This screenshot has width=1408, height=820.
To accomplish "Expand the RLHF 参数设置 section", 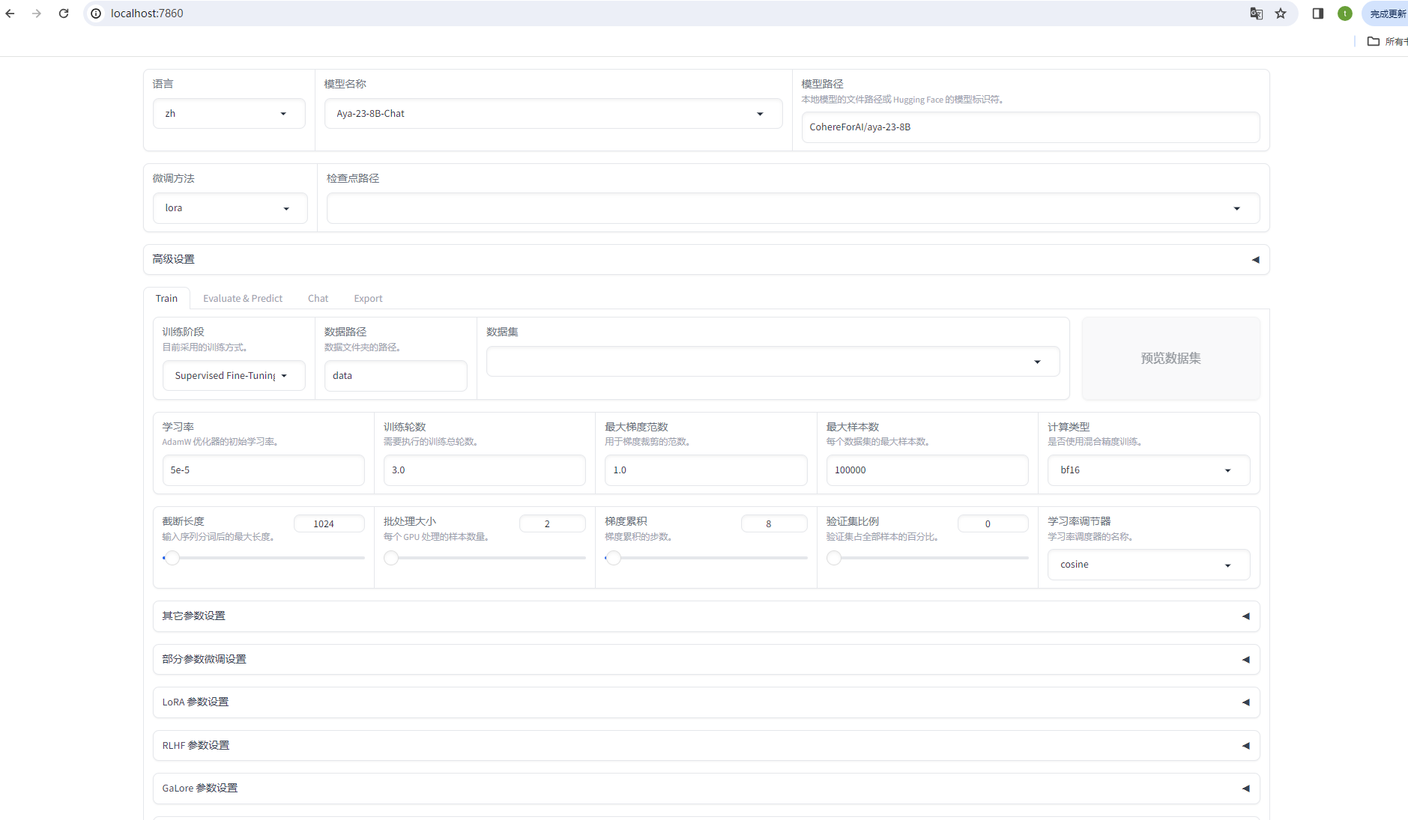I will click(x=706, y=746).
